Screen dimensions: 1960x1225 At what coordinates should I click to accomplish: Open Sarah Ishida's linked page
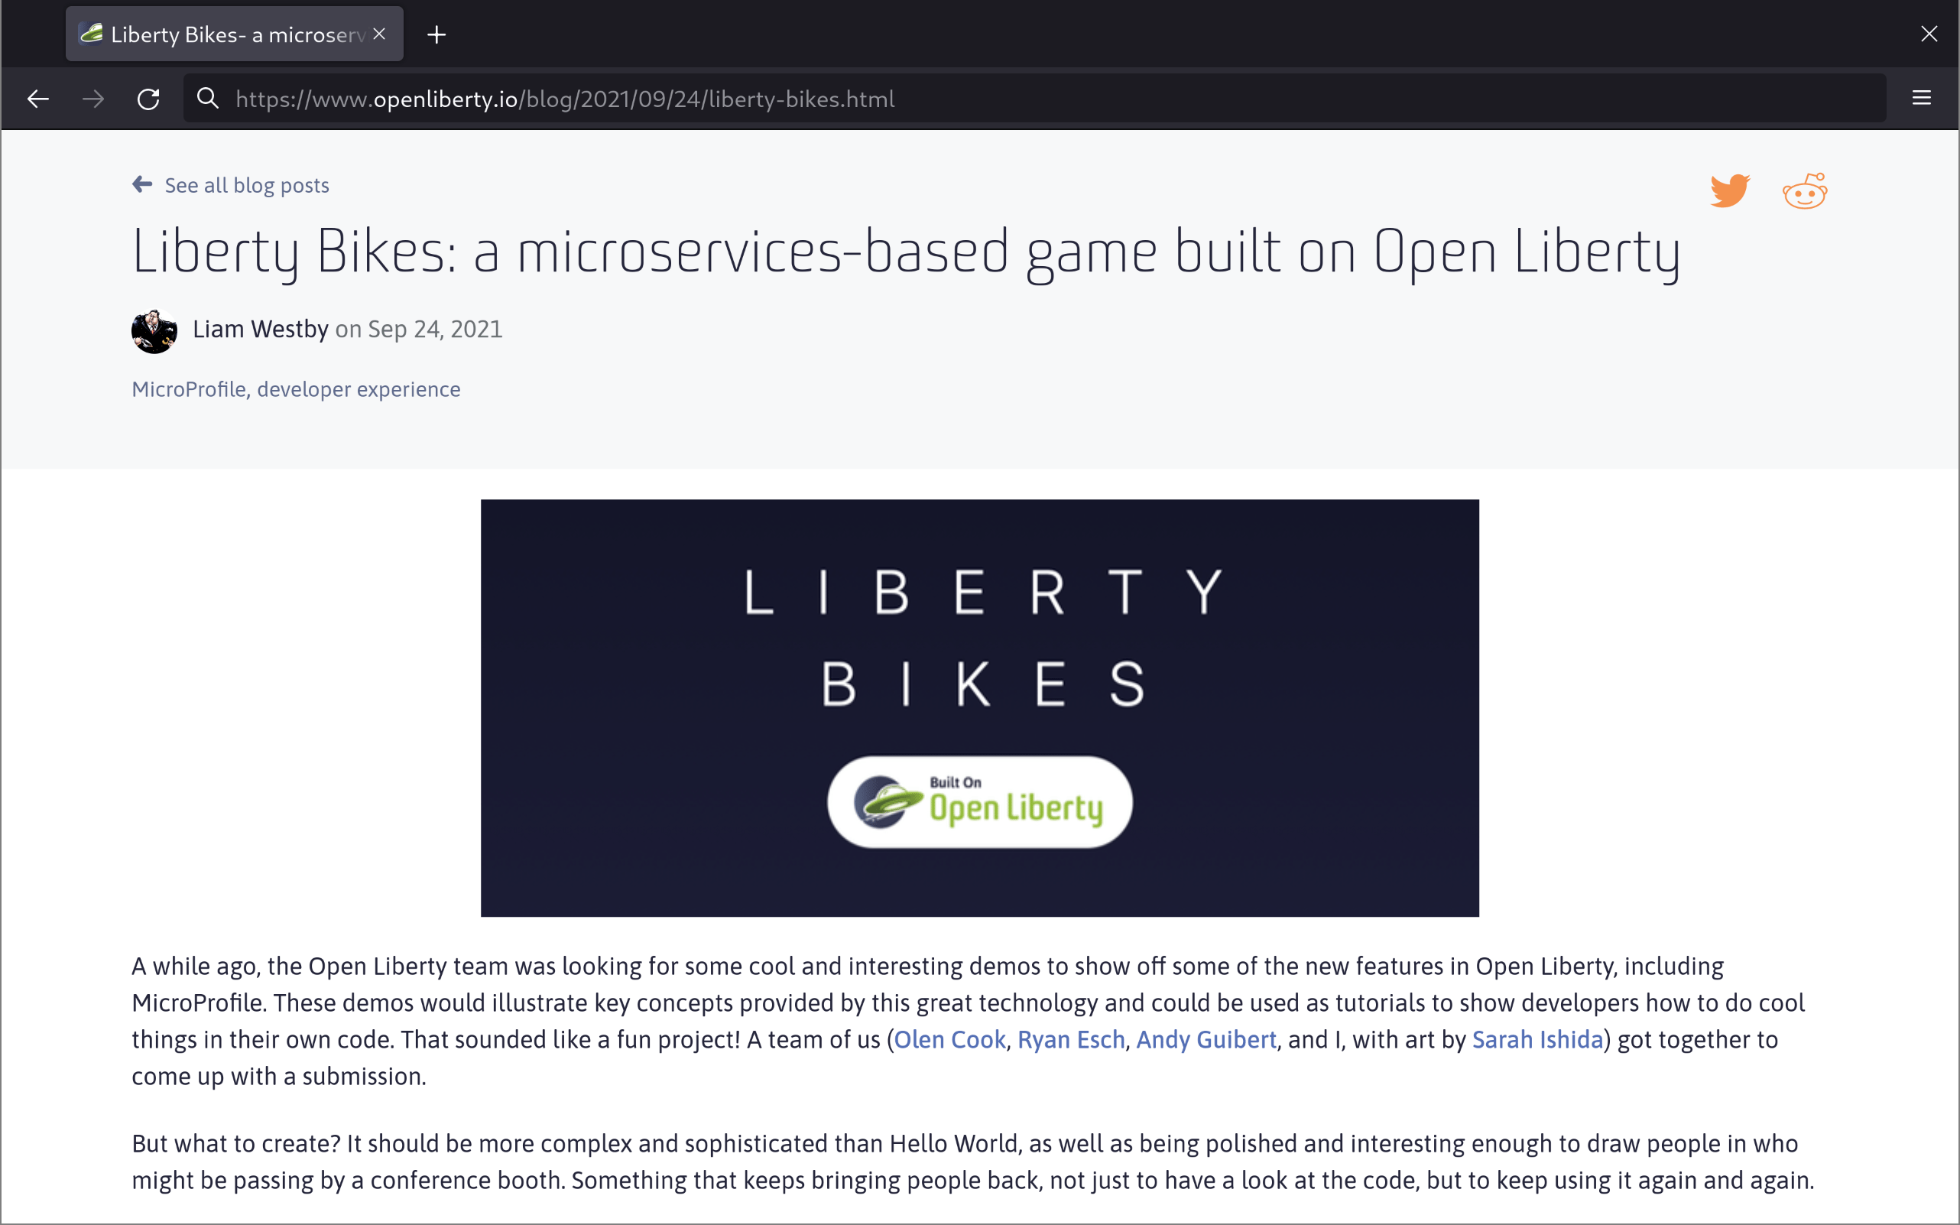pos(1536,1039)
